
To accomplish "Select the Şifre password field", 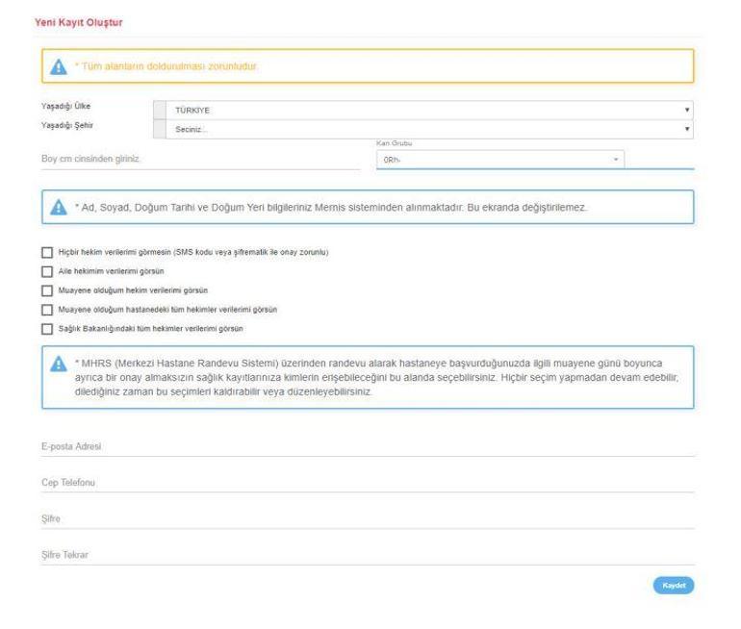I will coord(364,518).
